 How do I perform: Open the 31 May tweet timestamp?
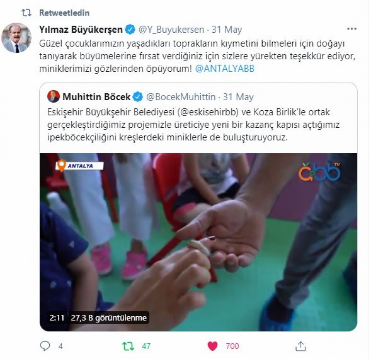[227, 30]
